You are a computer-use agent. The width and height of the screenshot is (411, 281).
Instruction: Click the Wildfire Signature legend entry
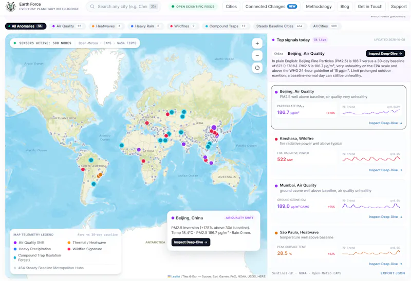coord(85,249)
